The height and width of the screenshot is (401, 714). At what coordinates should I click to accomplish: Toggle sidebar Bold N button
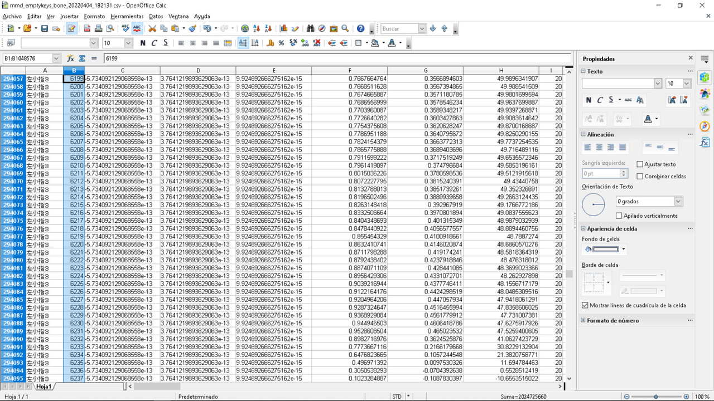tap(588, 100)
